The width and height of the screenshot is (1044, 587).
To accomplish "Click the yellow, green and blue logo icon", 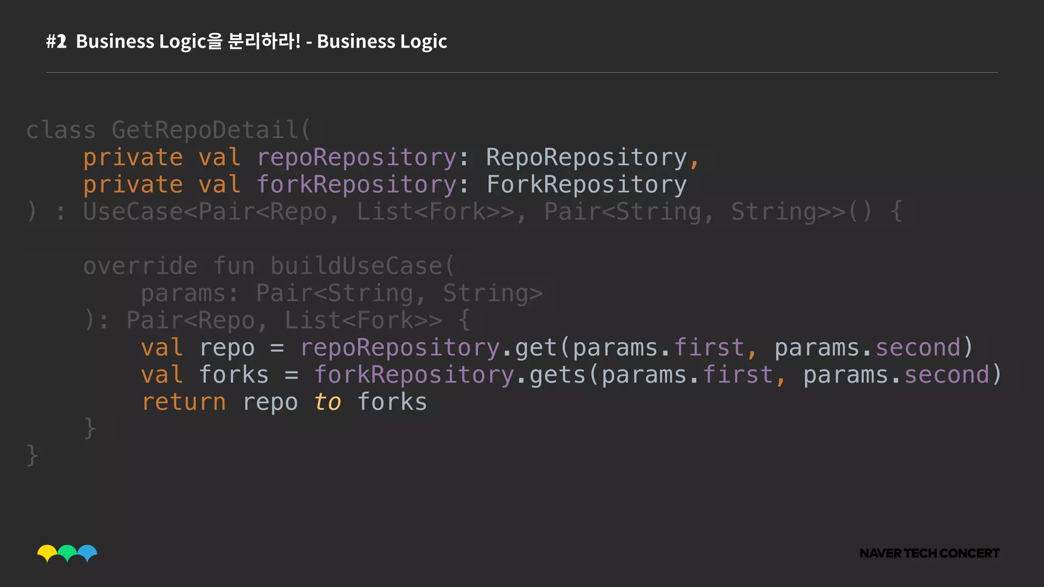I will tap(67, 553).
